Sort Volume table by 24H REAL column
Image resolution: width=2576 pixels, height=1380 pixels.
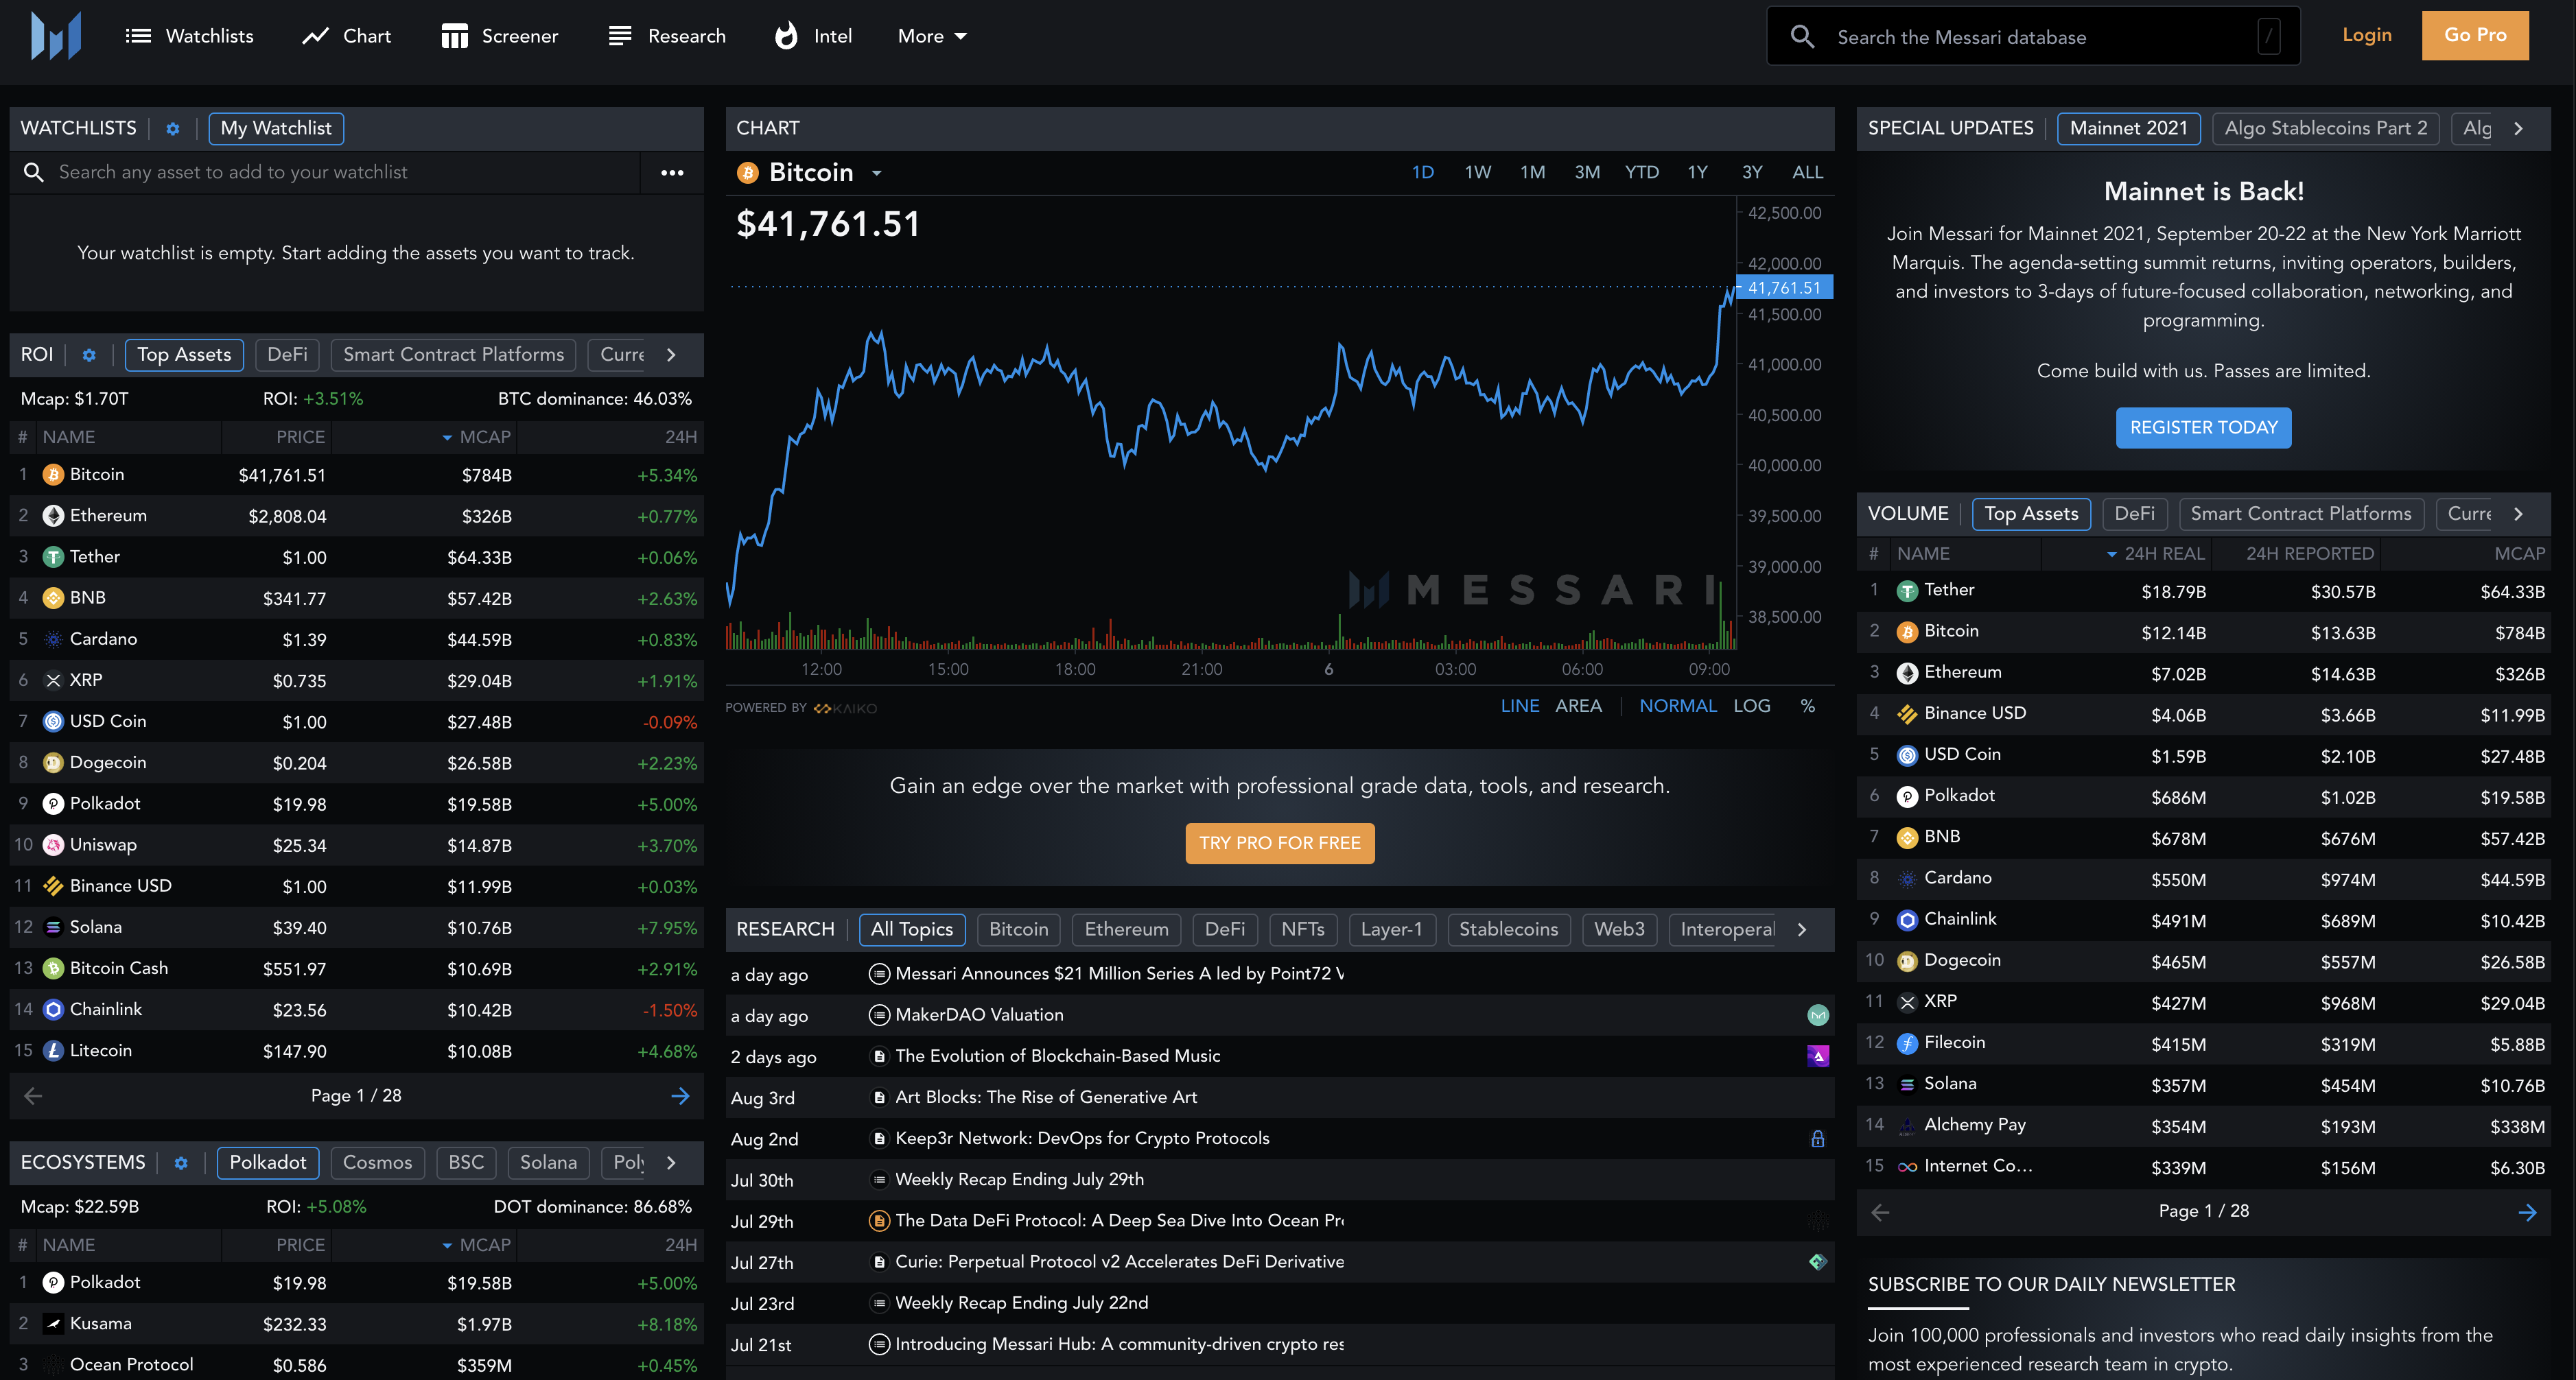pos(2155,554)
